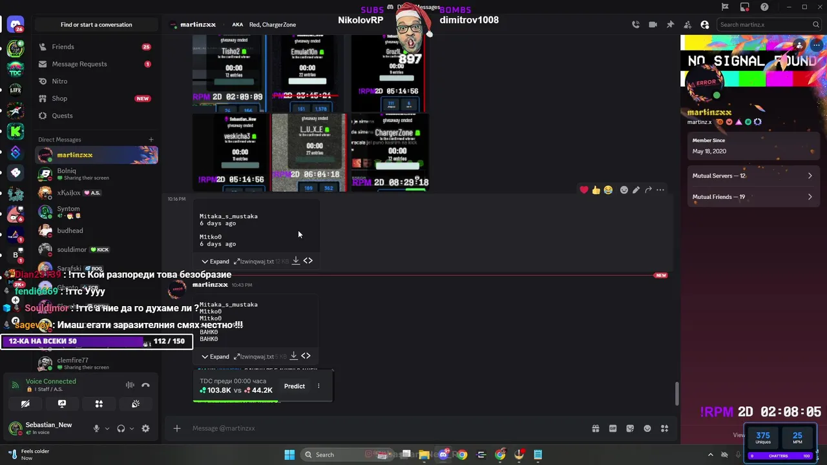Download the 10:43 PM lzwinqwaj.txt file
Image resolution: width=827 pixels, height=465 pixels.
click(293, 356)
